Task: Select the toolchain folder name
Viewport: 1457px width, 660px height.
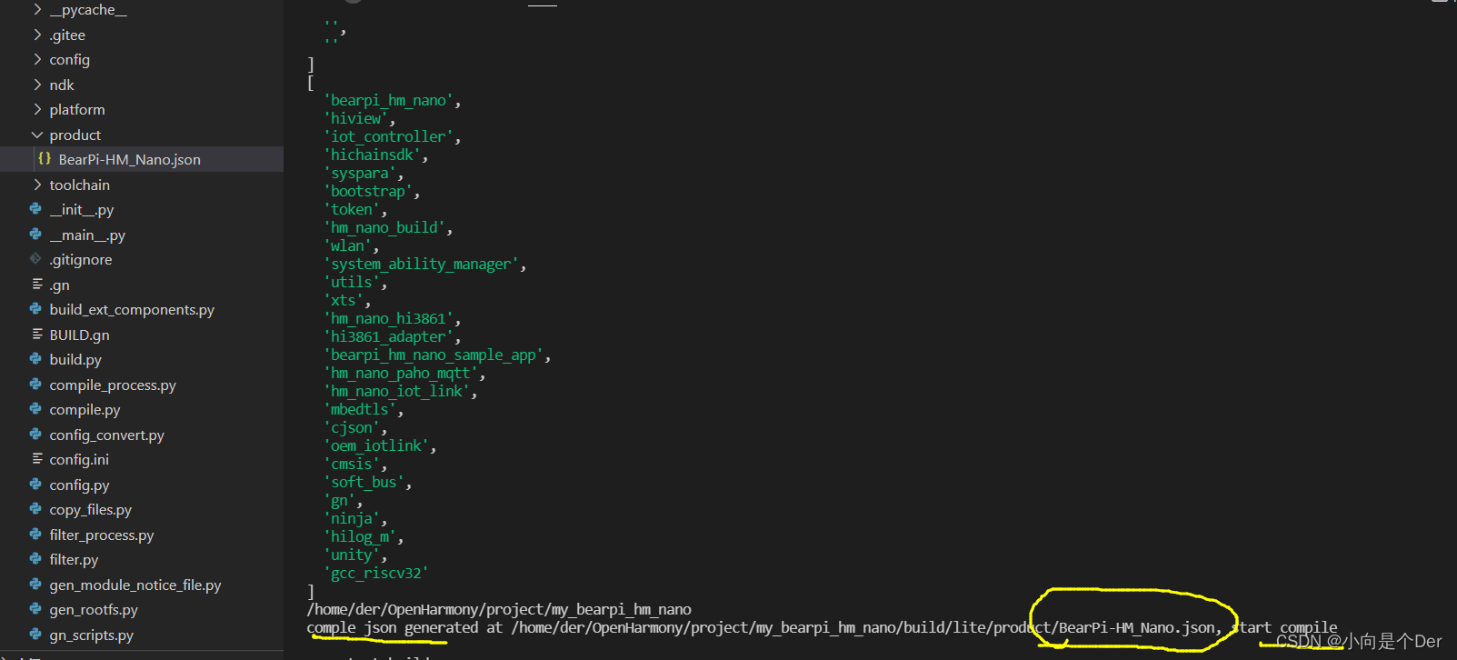Action: click(80, 185)
